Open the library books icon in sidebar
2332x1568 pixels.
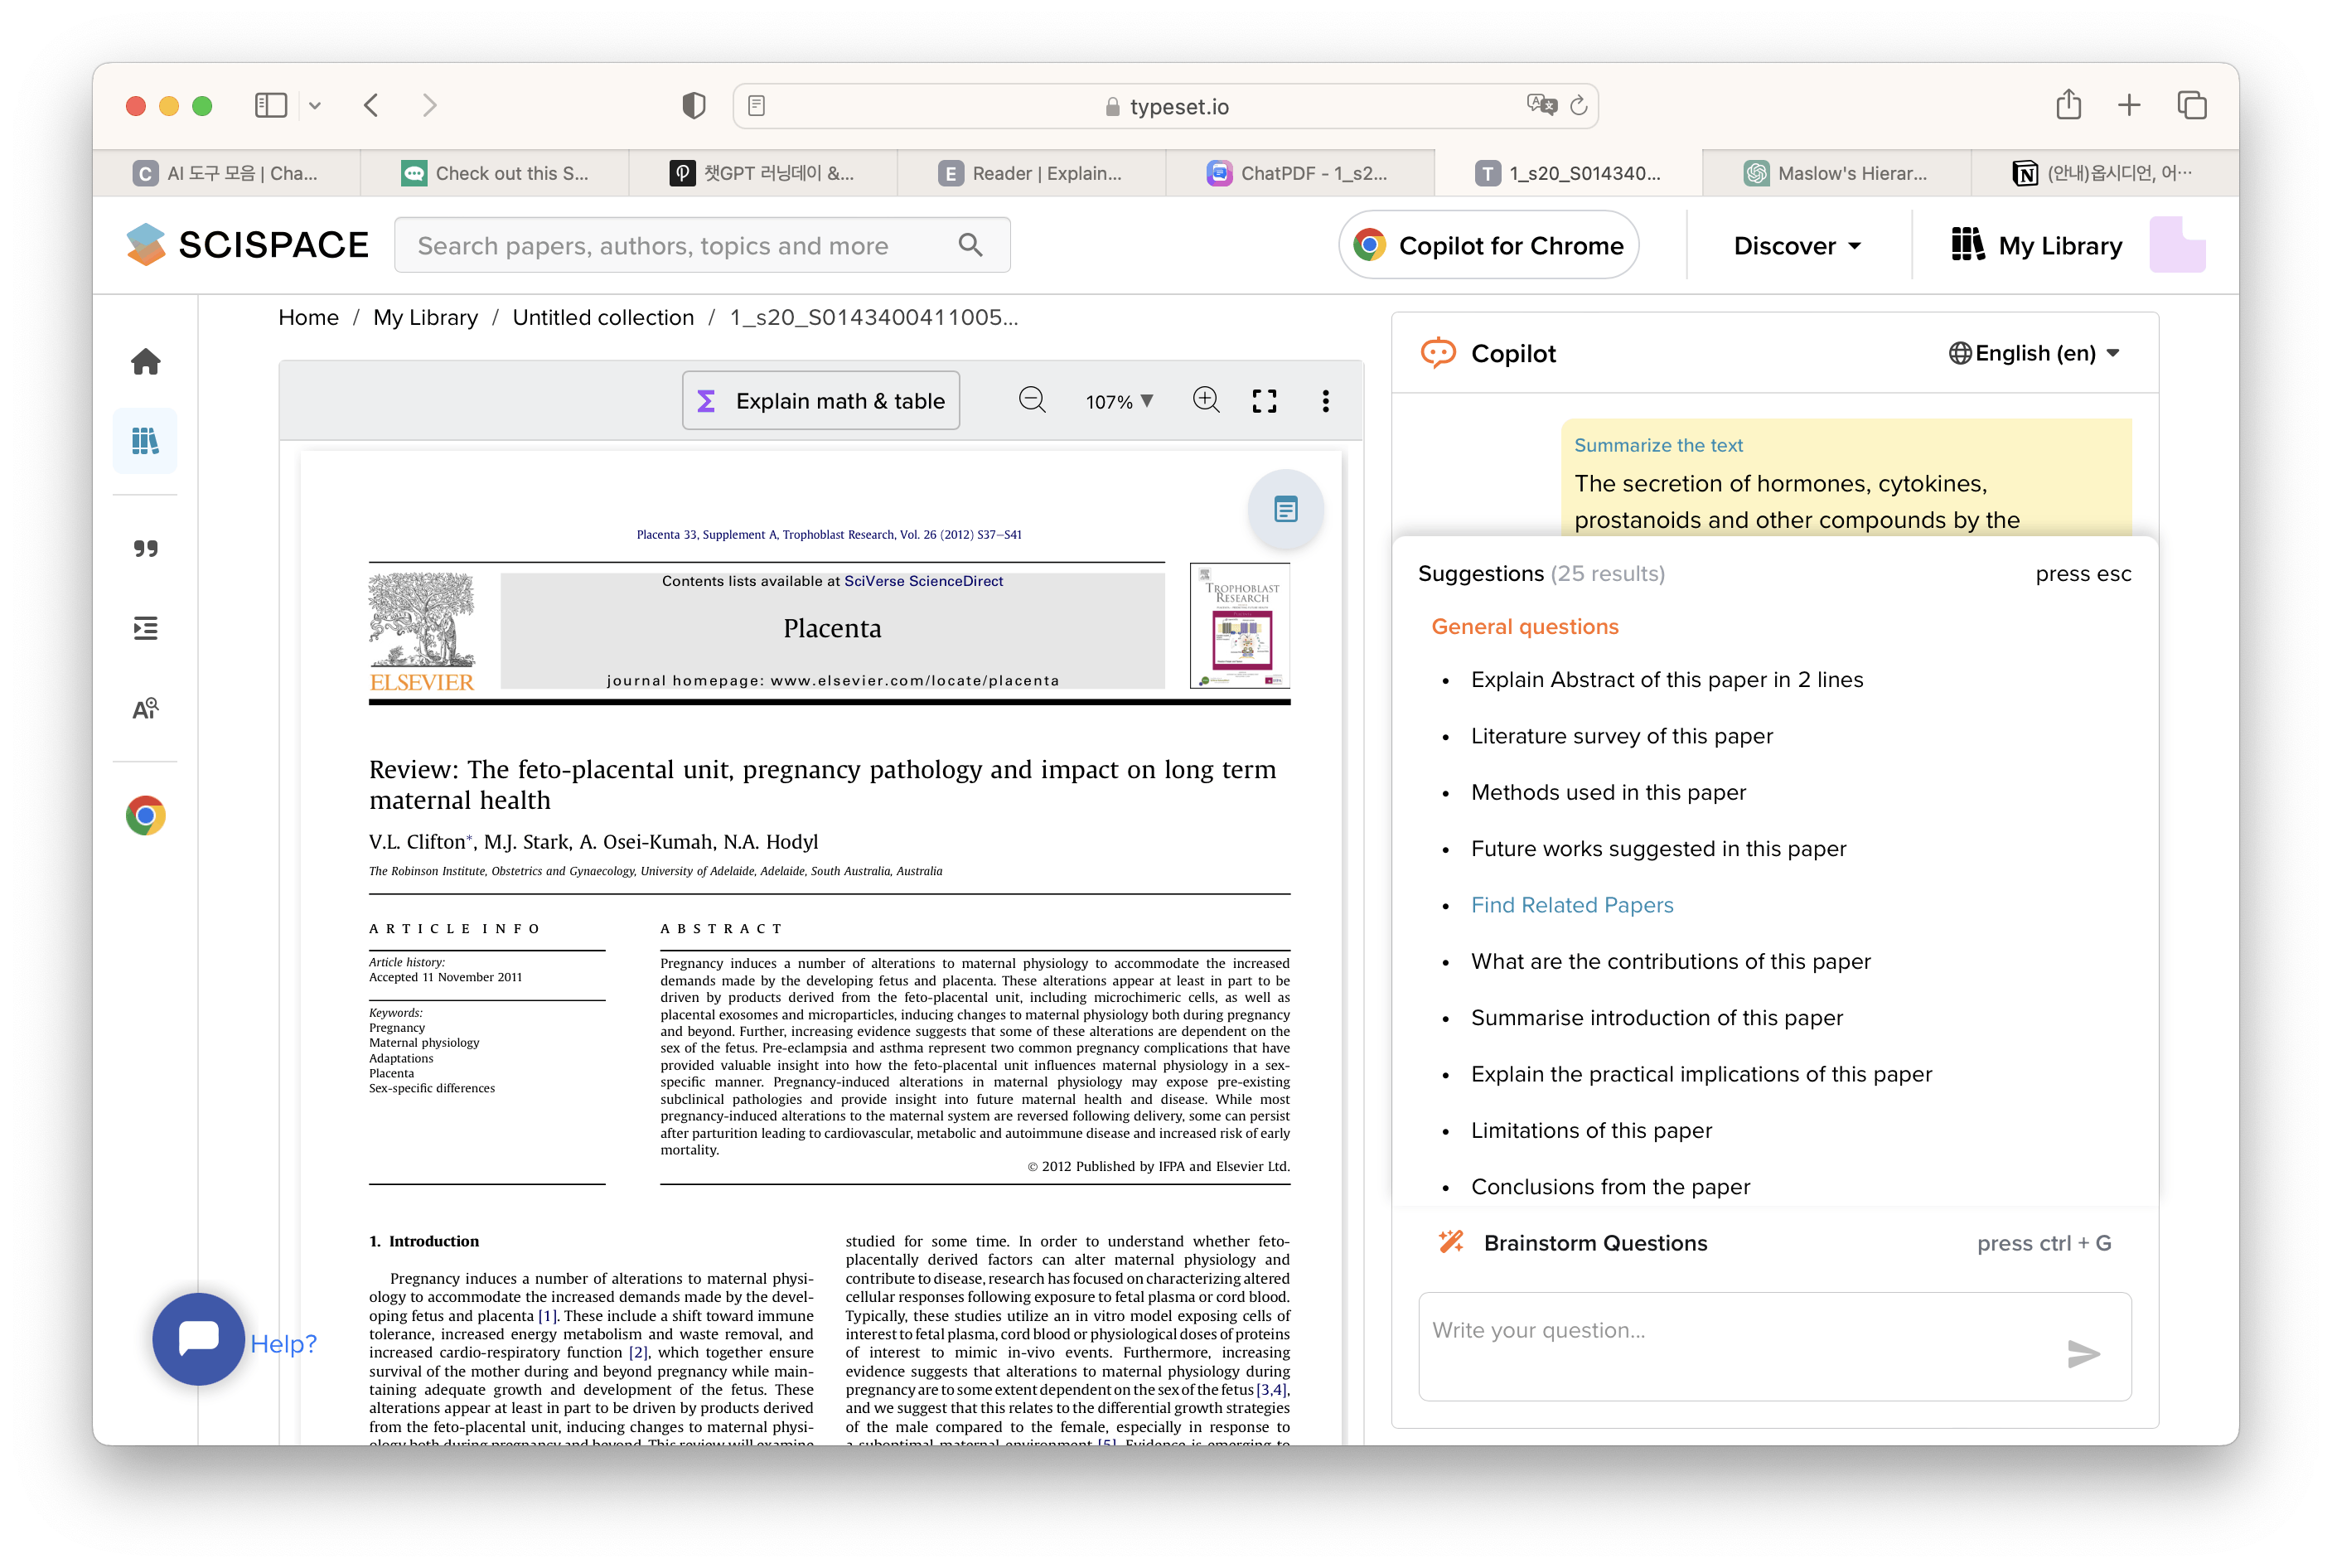tap(146, 441)
